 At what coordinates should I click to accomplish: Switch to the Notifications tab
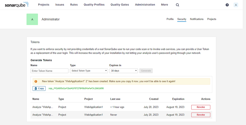pyautogui.click(x=197, y=19)
